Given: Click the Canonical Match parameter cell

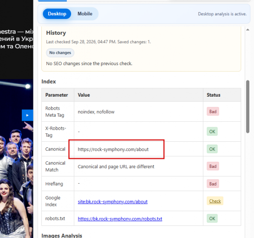Looking at the screenshot, I should 58,166.
